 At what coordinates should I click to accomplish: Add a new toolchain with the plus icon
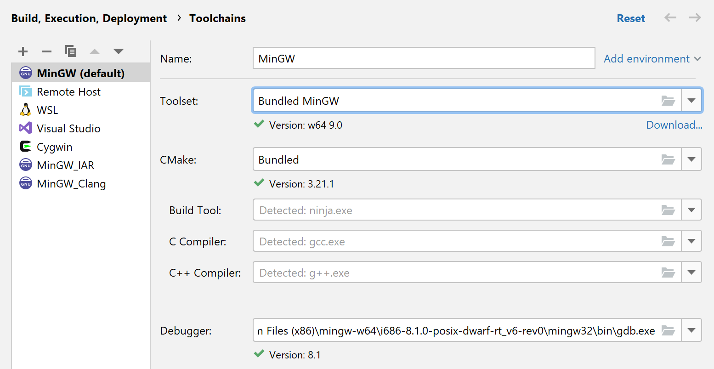[23, 51]
